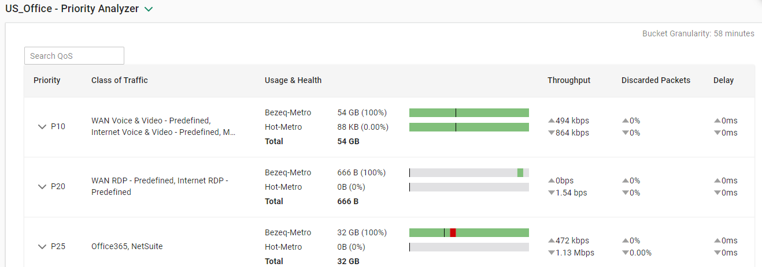Click the P10 upstream throughput arrow icon
Image resolution: width=762 pixels, height=267 pixels.
[x=551, y=121]
